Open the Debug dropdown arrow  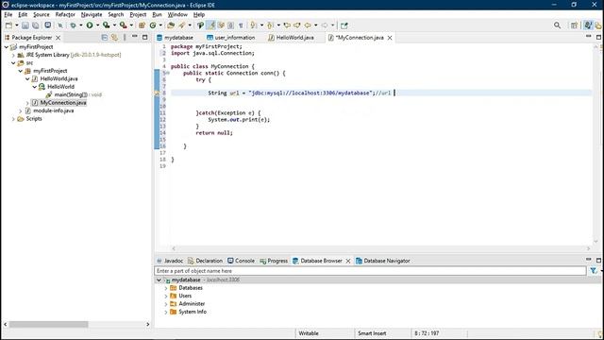(x=81, y=25)
